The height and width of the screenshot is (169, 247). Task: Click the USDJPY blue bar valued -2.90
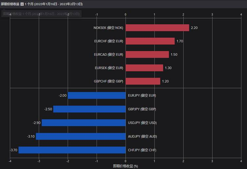click(x=84, y=123)
